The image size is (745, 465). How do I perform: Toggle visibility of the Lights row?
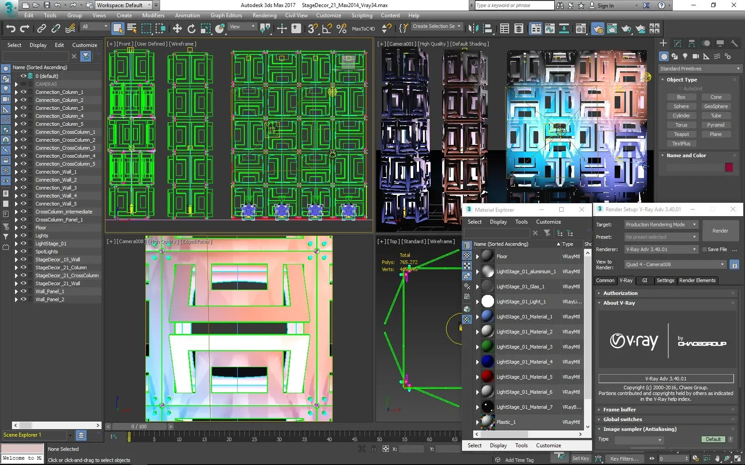[24, 236]
